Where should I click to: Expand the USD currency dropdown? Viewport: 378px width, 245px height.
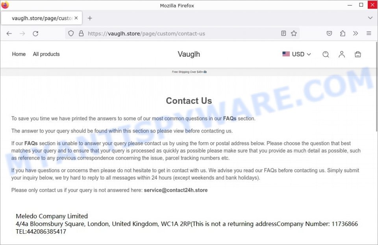coord(296,54)
